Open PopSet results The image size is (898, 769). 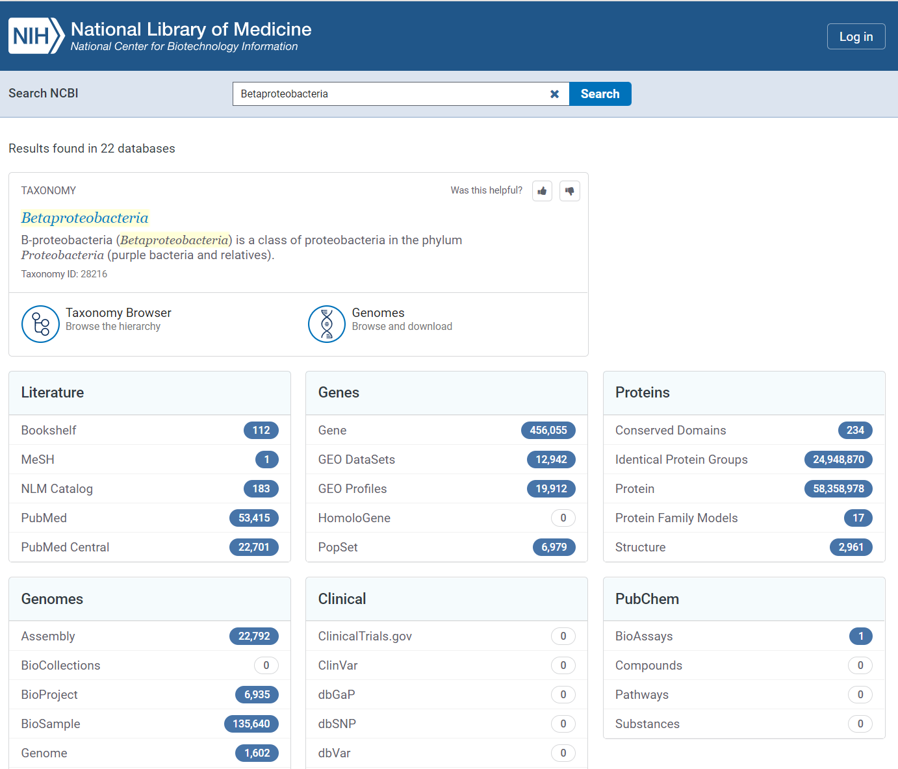[446, 547]
